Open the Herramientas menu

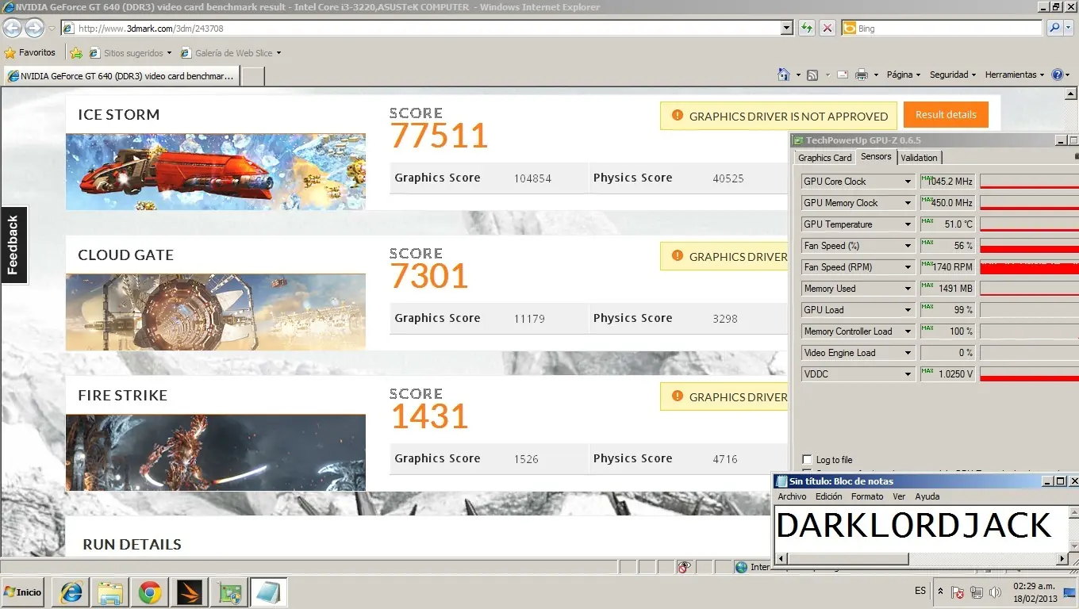[1015, 75]
